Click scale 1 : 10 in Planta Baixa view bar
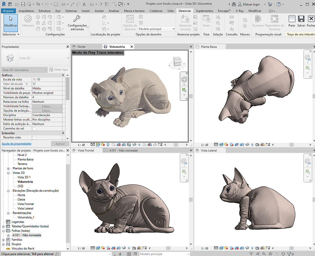Image resolution: width=315 pixels, height=256 pixels. [x=204, y=145]
